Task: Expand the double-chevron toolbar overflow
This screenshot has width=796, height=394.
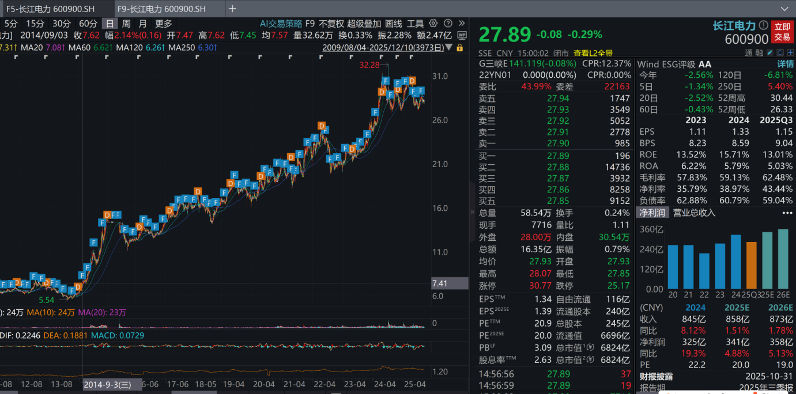Action: coord(461,24)
